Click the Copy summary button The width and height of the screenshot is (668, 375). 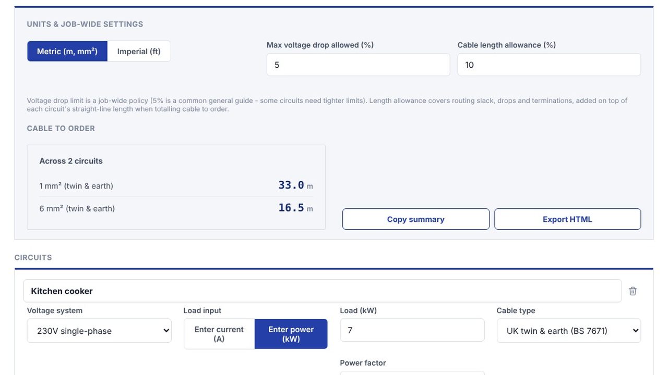click(x=416, y=219)
